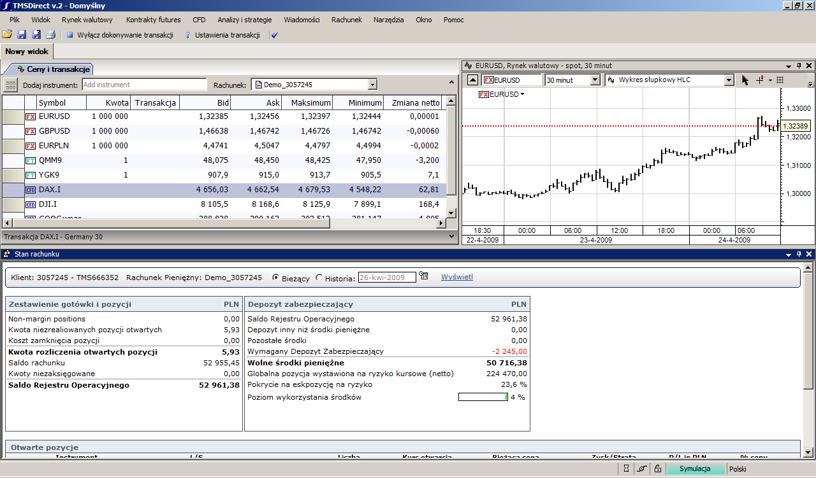Open the Rachunek Demo_3057245 dropdown

tap(373, 85)
